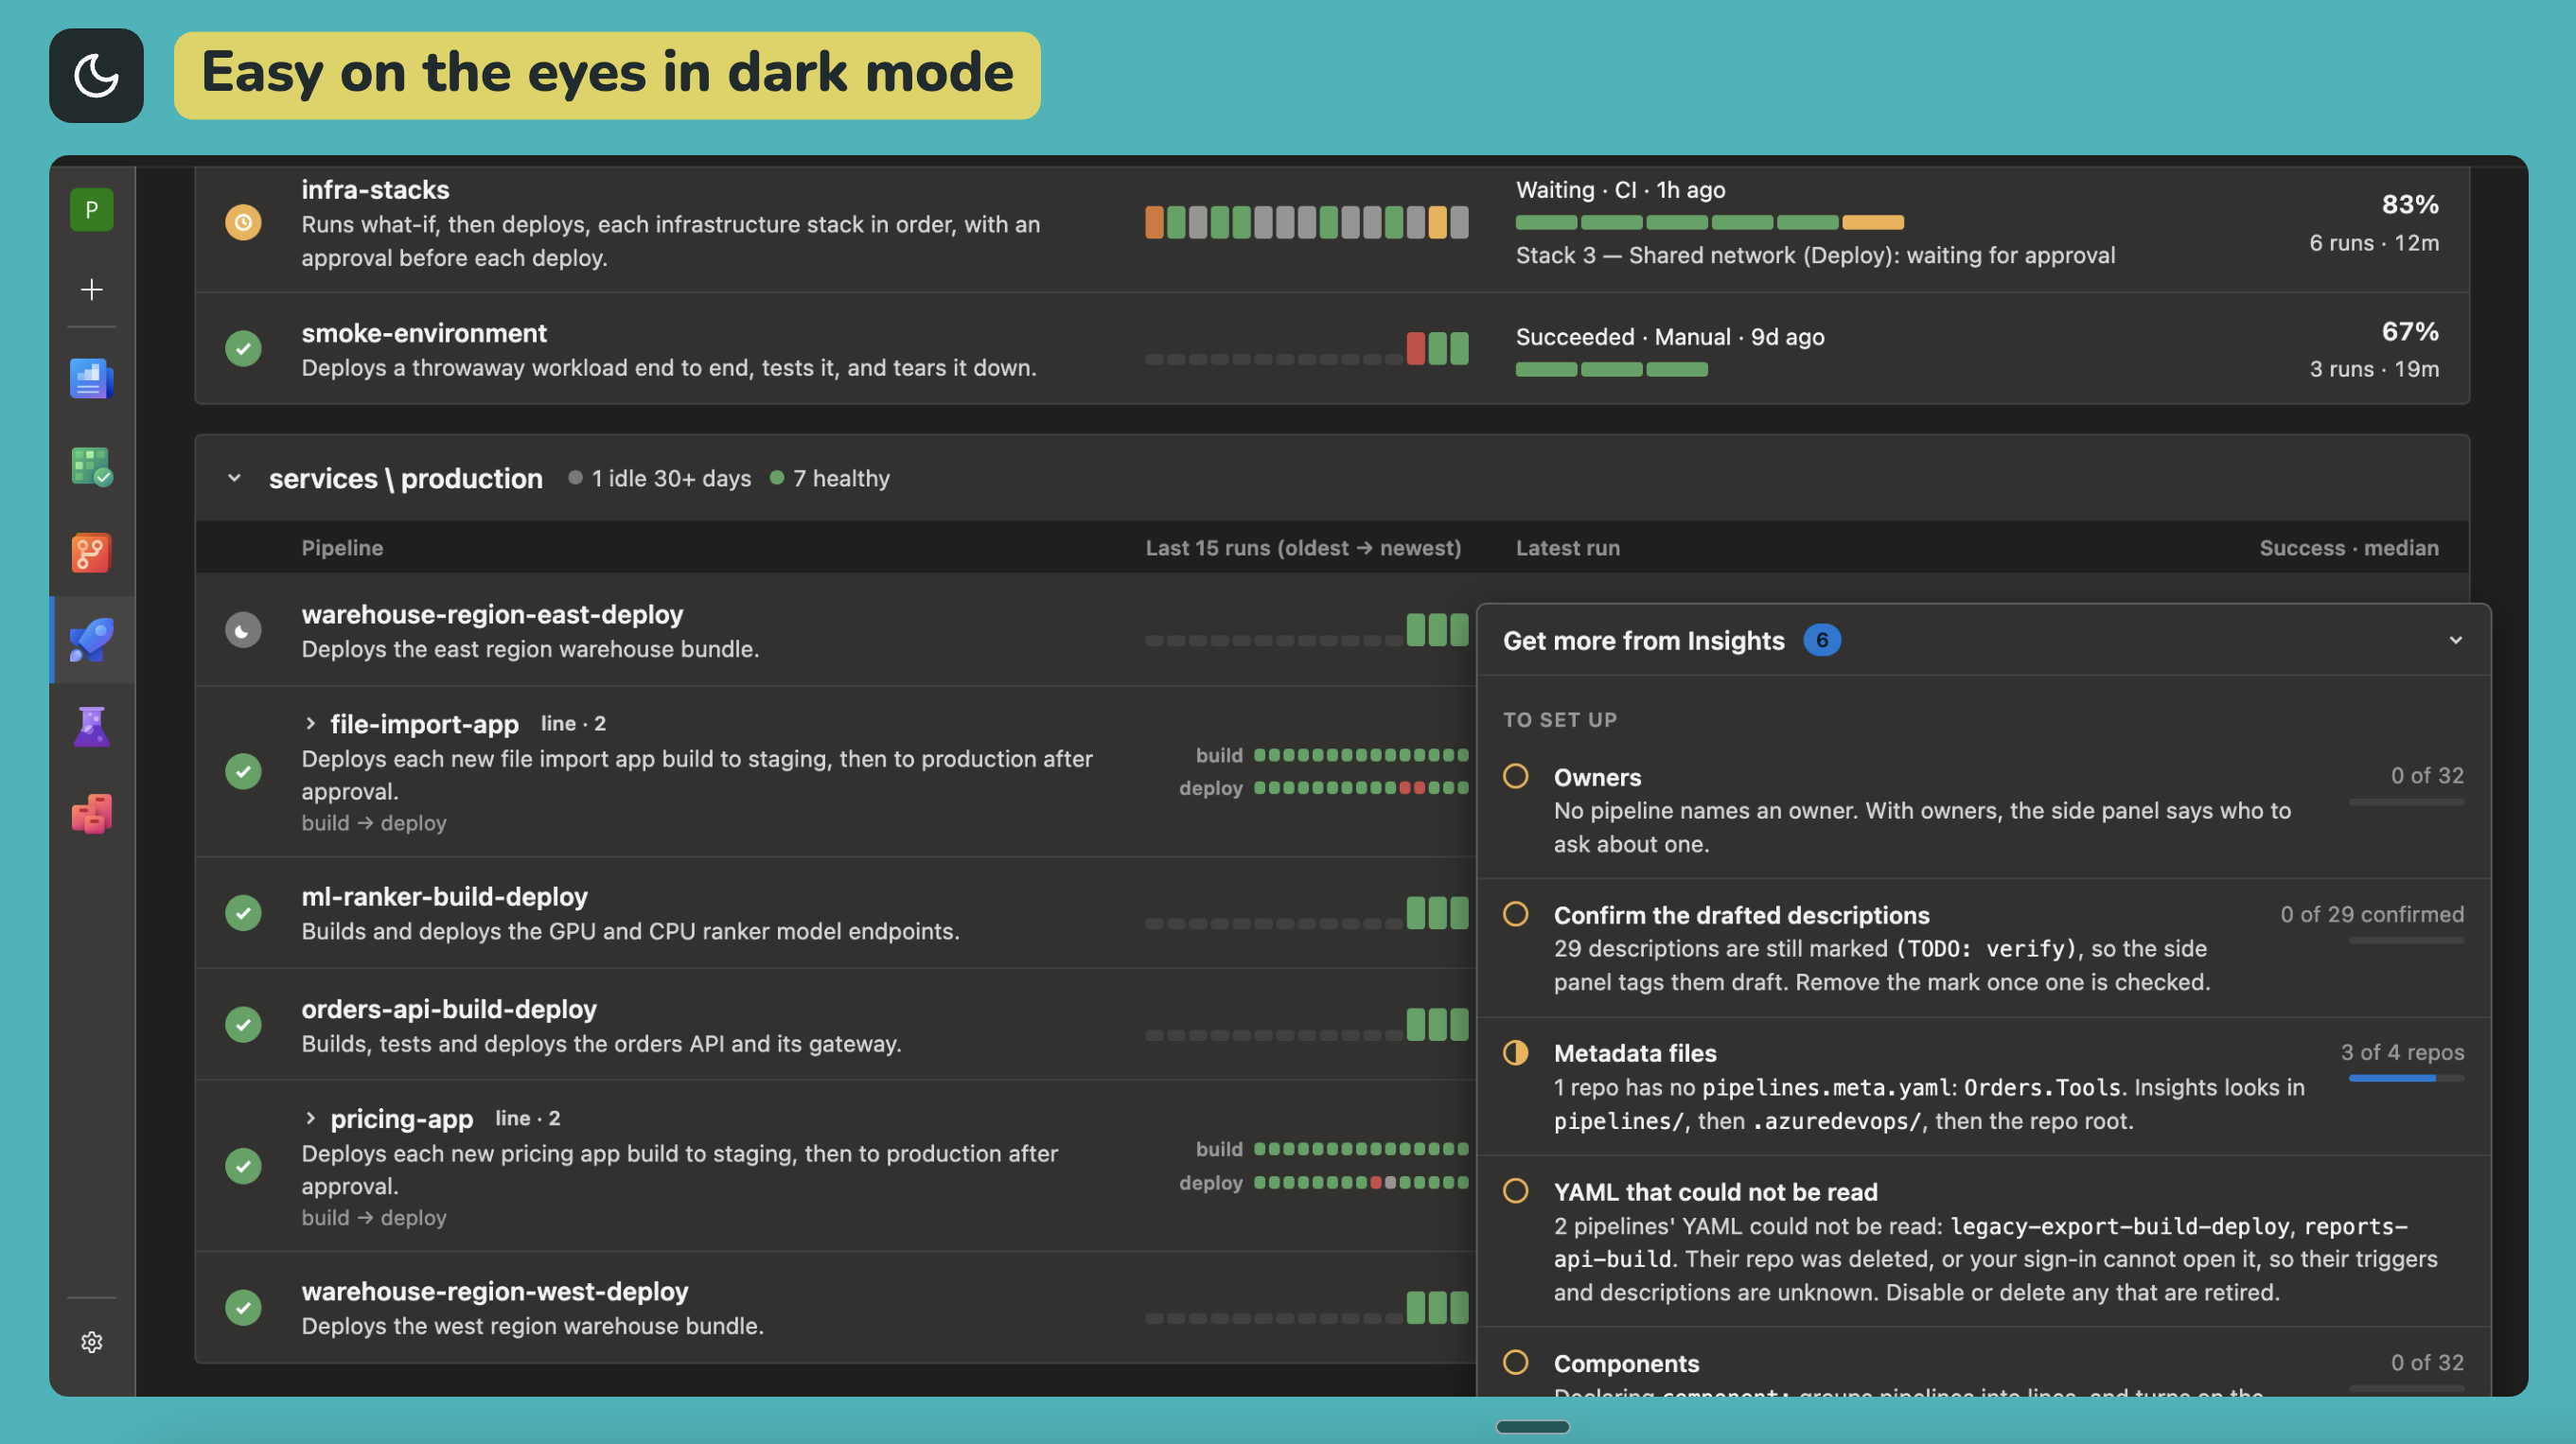Click pricing-app success status icon

point(243,1166)
